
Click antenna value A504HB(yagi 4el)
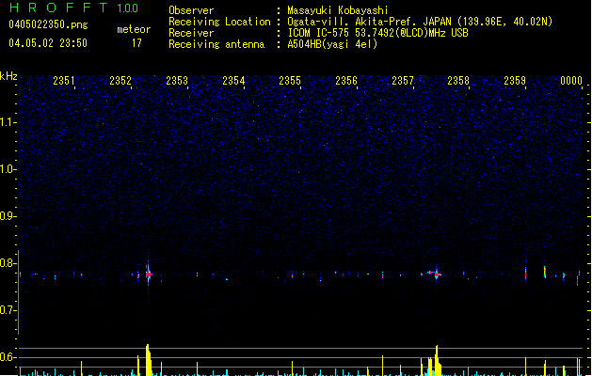[x=332, y=44]
